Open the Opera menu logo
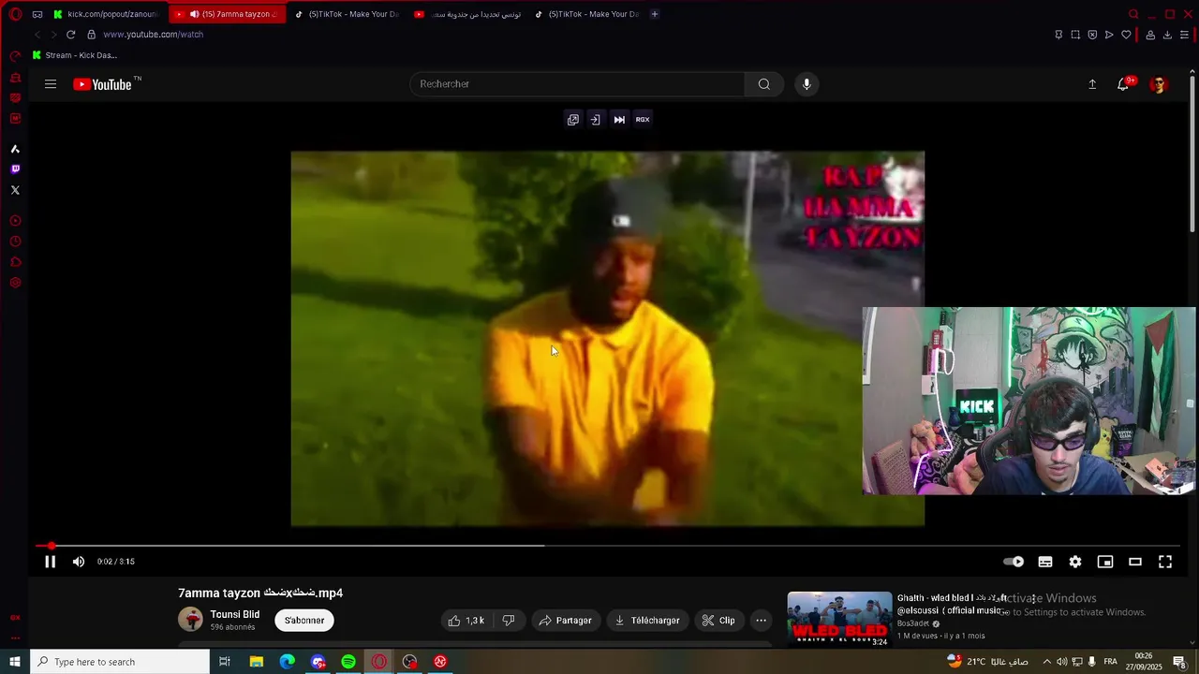 pos(15,14)
